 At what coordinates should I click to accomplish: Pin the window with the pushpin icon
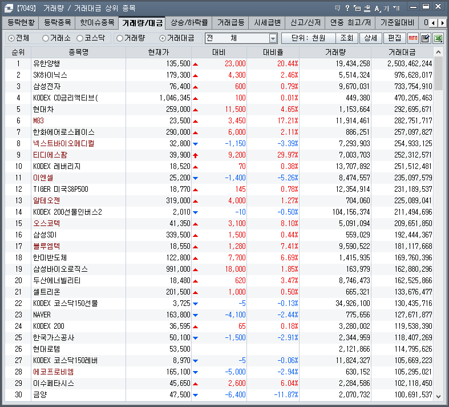367,8
